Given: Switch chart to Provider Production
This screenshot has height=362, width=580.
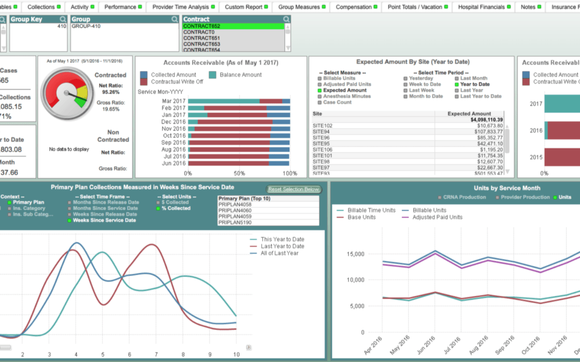Looking at the screenshot, I should tap(526, 197).
